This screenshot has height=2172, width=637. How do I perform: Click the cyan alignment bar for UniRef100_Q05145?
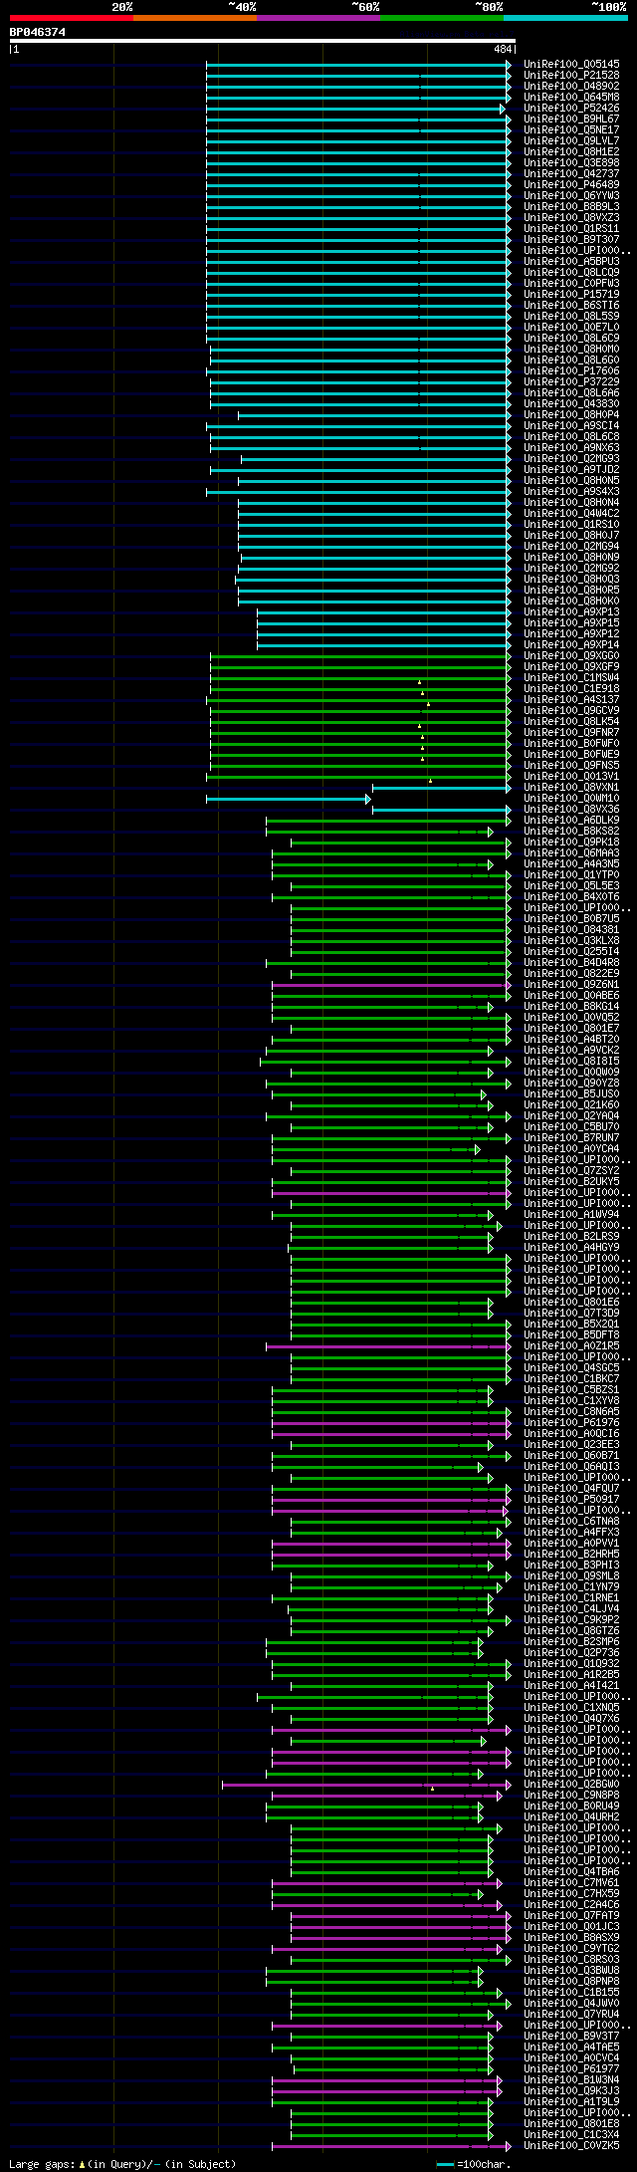358,65
